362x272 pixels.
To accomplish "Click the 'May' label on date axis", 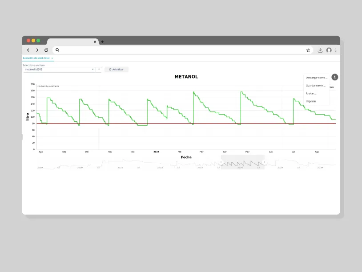I will tap(247, 152).
